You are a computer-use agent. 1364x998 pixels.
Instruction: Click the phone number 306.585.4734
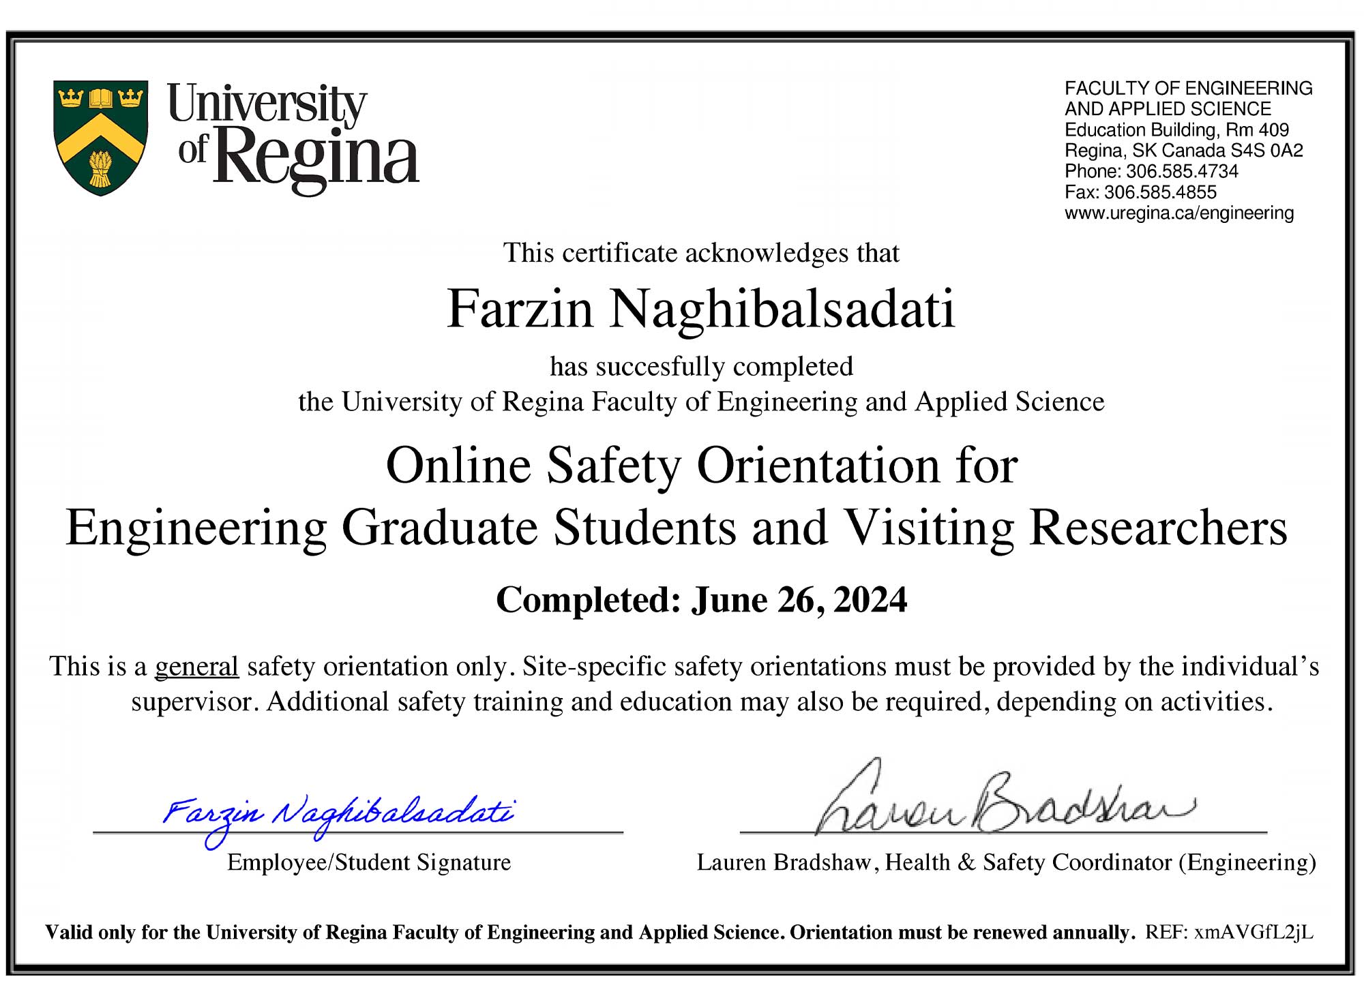1181,171
